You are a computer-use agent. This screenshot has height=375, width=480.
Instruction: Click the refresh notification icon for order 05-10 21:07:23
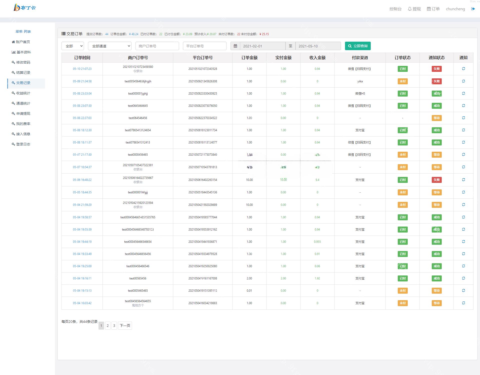464,69
